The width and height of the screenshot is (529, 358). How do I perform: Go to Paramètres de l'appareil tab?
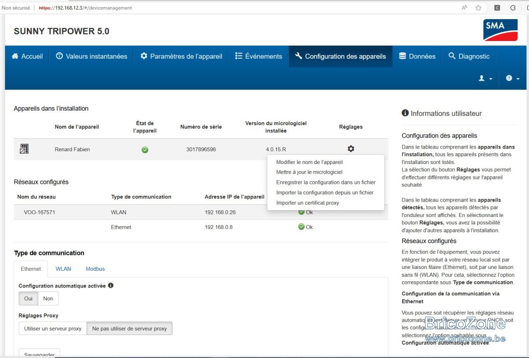point(181,56)
